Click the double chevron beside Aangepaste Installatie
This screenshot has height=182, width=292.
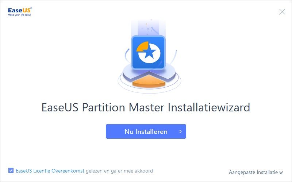[281, 173]
